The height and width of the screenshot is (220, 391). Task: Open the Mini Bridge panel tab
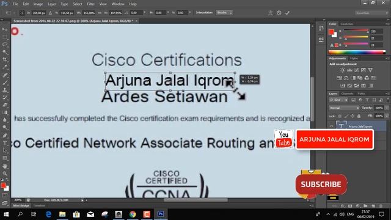click(21, 206)
